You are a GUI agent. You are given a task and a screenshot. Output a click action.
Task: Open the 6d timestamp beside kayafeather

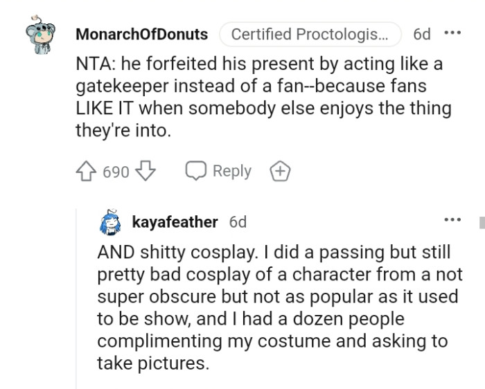click(238, 222)
